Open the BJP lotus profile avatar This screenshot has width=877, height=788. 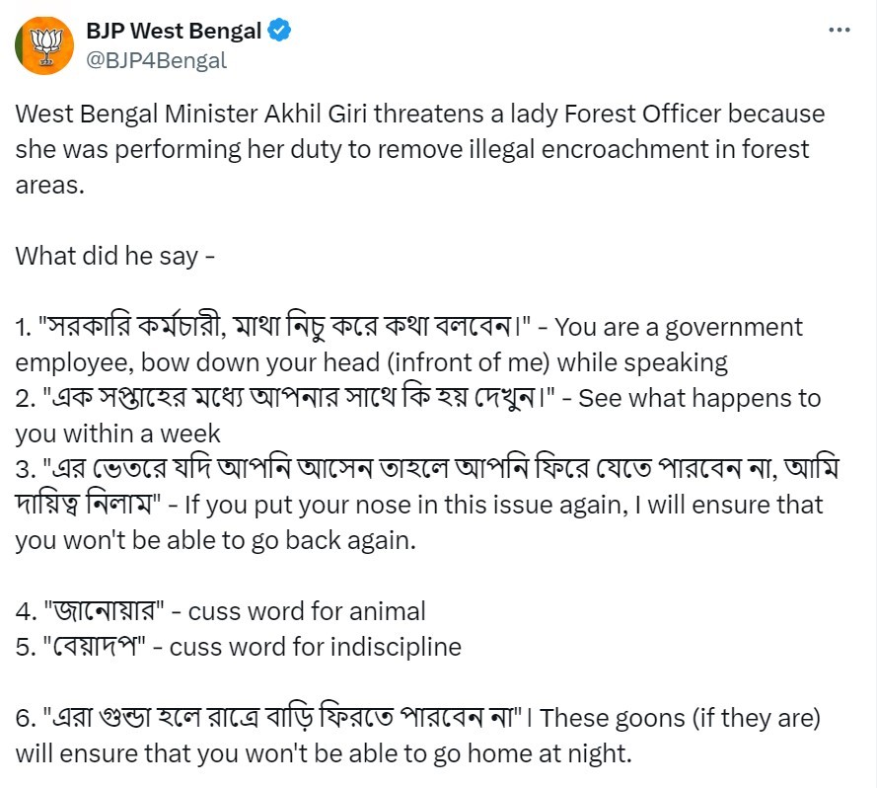(x=44, y=45)
